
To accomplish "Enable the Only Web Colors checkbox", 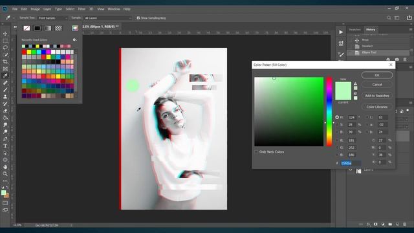I will coord(256,152).
